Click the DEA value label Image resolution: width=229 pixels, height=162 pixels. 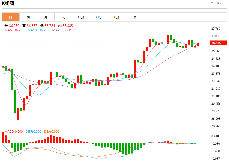pos(52,132)
